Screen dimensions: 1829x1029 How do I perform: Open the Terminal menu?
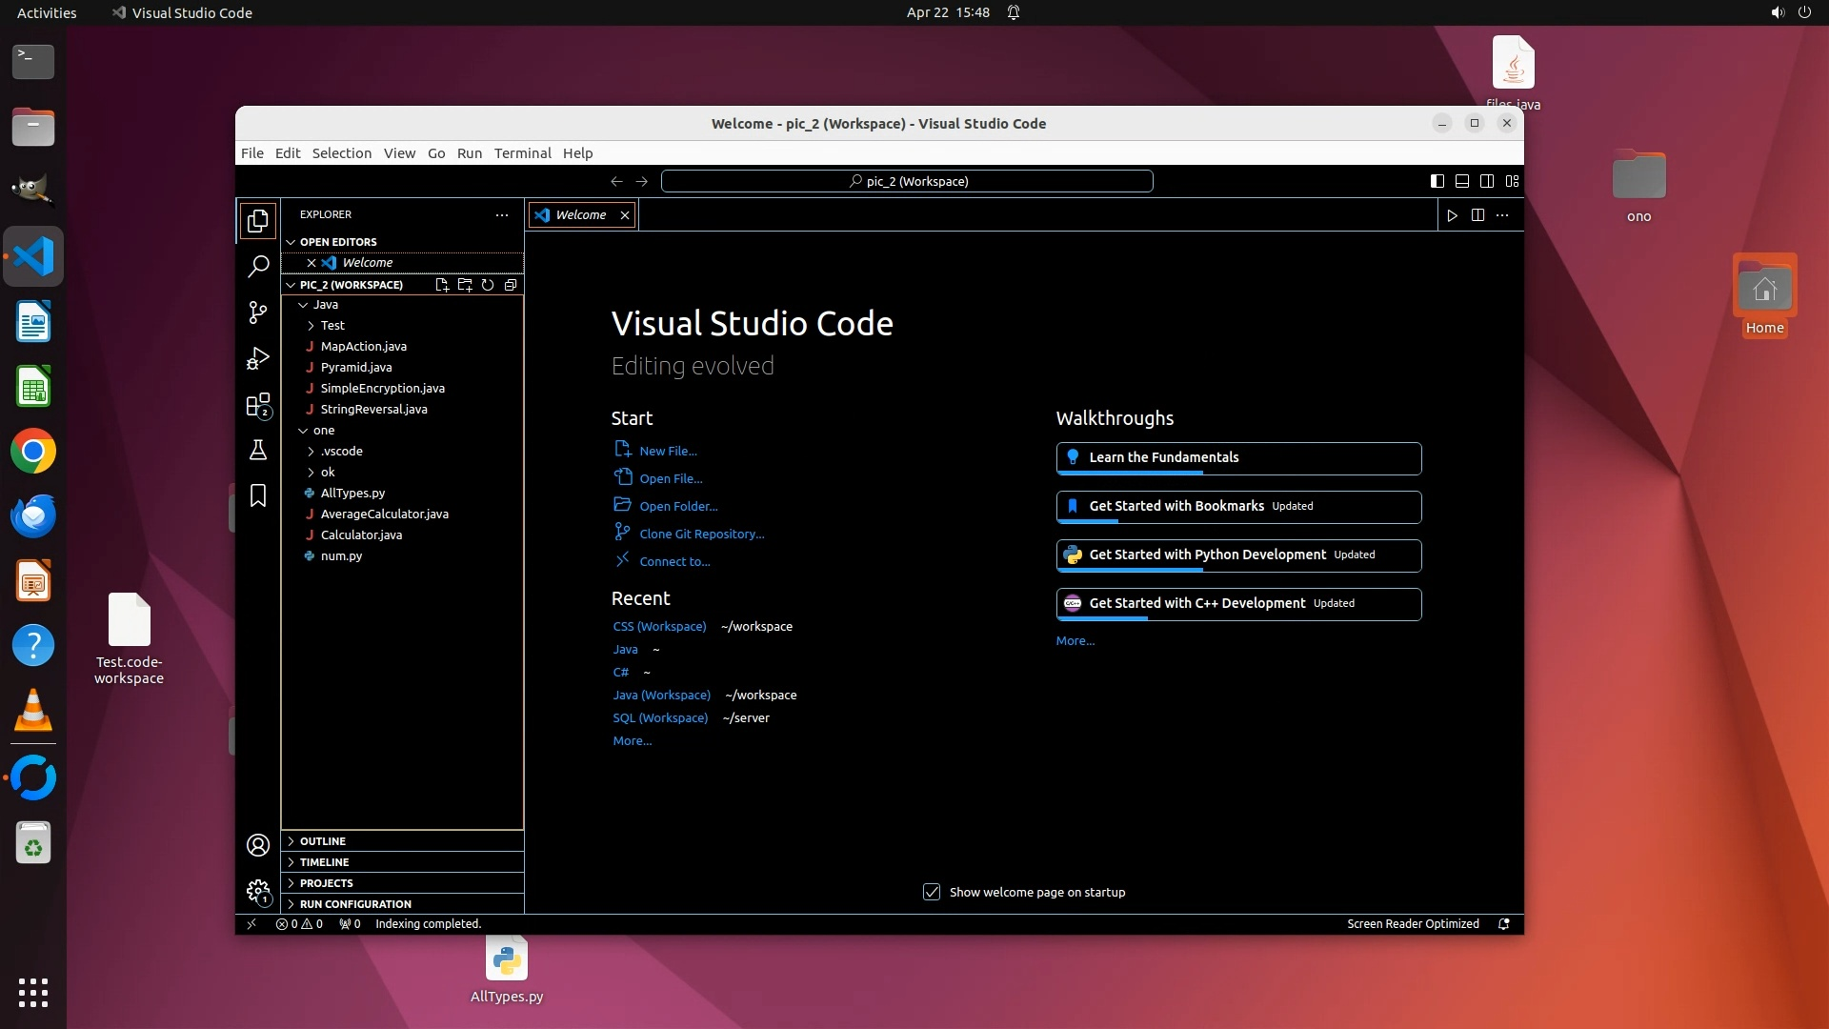(522, 153)
